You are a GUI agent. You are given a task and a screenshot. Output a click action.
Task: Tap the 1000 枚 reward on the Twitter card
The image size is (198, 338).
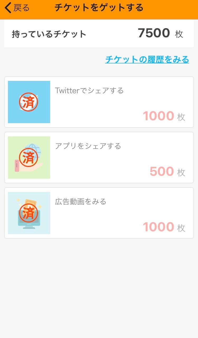click(164, 116)
